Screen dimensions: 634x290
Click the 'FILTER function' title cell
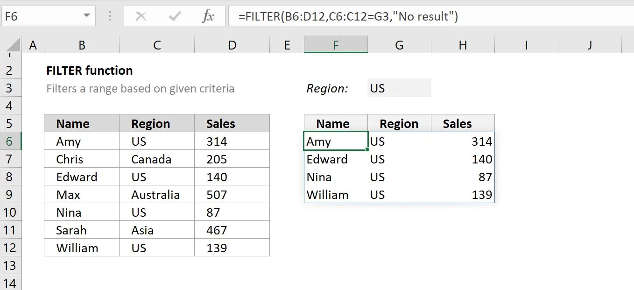pos(90,71)
